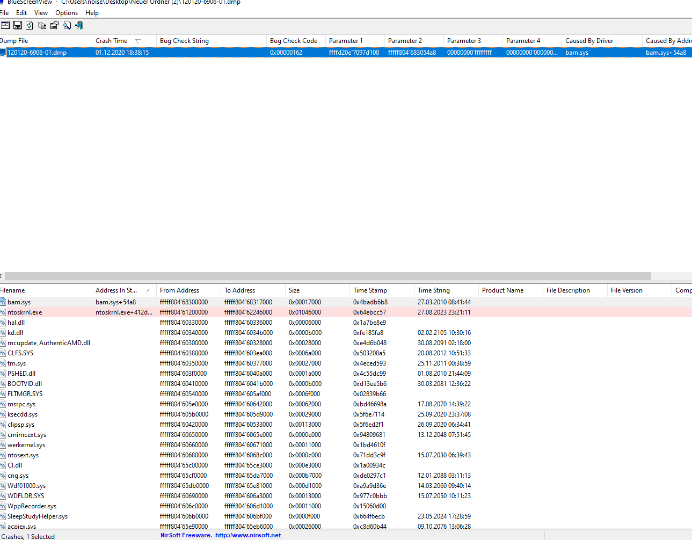
Task: Click the Refresh toolbar icon
Action: click(x=30, y=25)
